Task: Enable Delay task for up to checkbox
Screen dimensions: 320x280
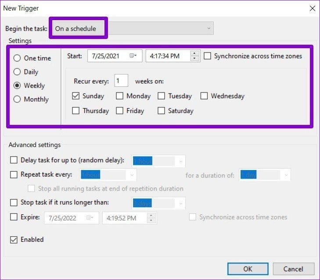Action: [14, 160]
